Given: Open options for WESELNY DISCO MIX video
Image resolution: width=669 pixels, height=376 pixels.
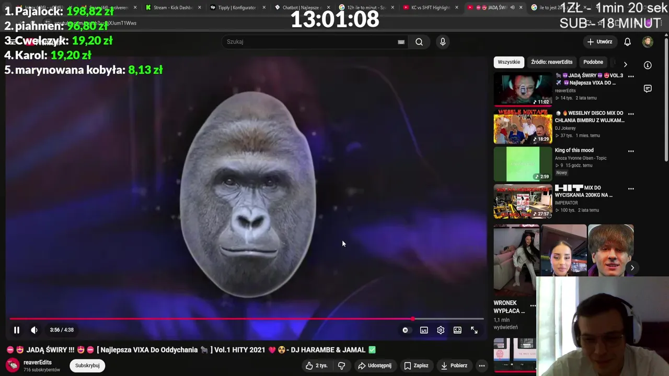Looking at the screenshot, I should point(631,113).
